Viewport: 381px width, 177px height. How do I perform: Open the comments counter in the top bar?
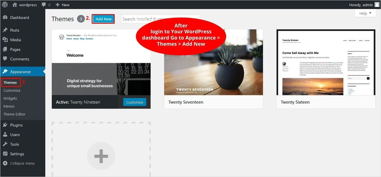(46, 5)
